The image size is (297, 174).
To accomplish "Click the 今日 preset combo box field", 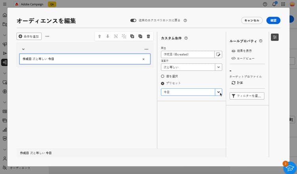I will click(x=188, y=92).
